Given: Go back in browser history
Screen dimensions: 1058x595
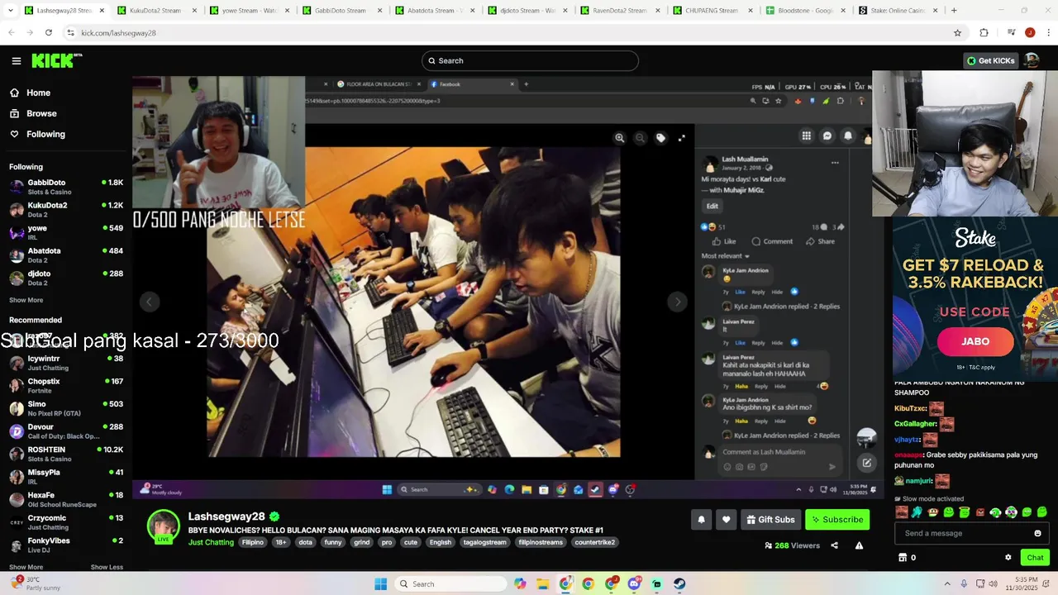Looking at the screenshot, I should click(12, 33).
